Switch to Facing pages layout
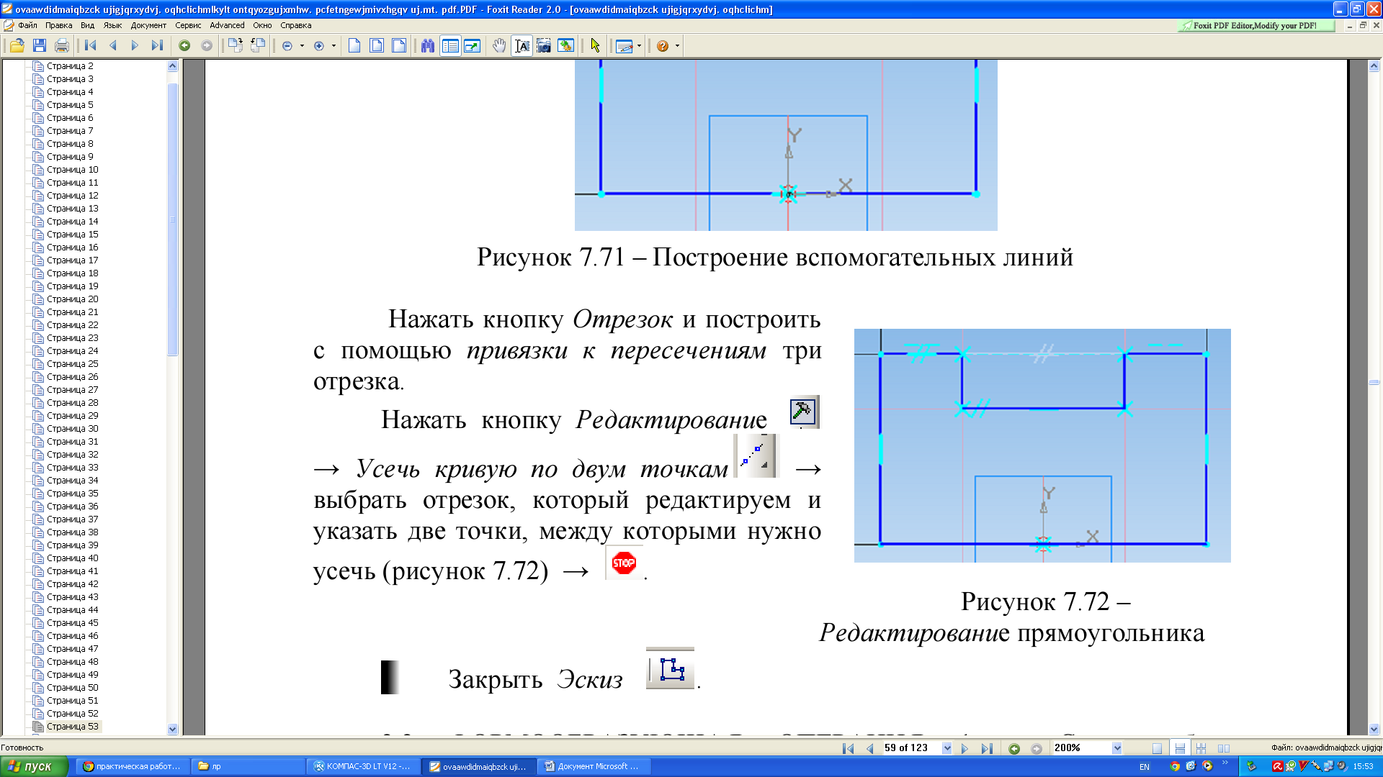 coord(1223,748)
